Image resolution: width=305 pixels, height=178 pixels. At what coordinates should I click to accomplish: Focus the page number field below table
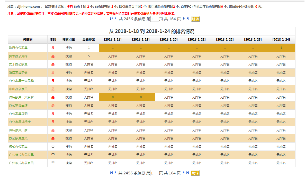[155, 173]
